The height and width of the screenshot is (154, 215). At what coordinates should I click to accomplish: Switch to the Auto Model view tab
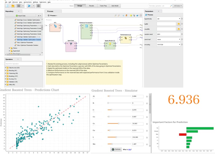[115, 6]
